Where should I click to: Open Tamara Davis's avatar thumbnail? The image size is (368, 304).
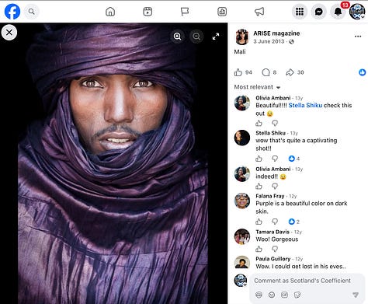coord(242,236)
